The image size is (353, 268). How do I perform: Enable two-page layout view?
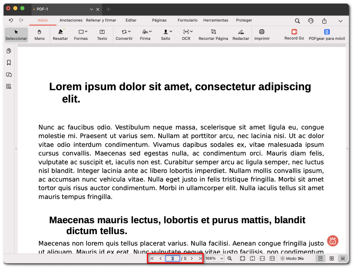(331, 258)
